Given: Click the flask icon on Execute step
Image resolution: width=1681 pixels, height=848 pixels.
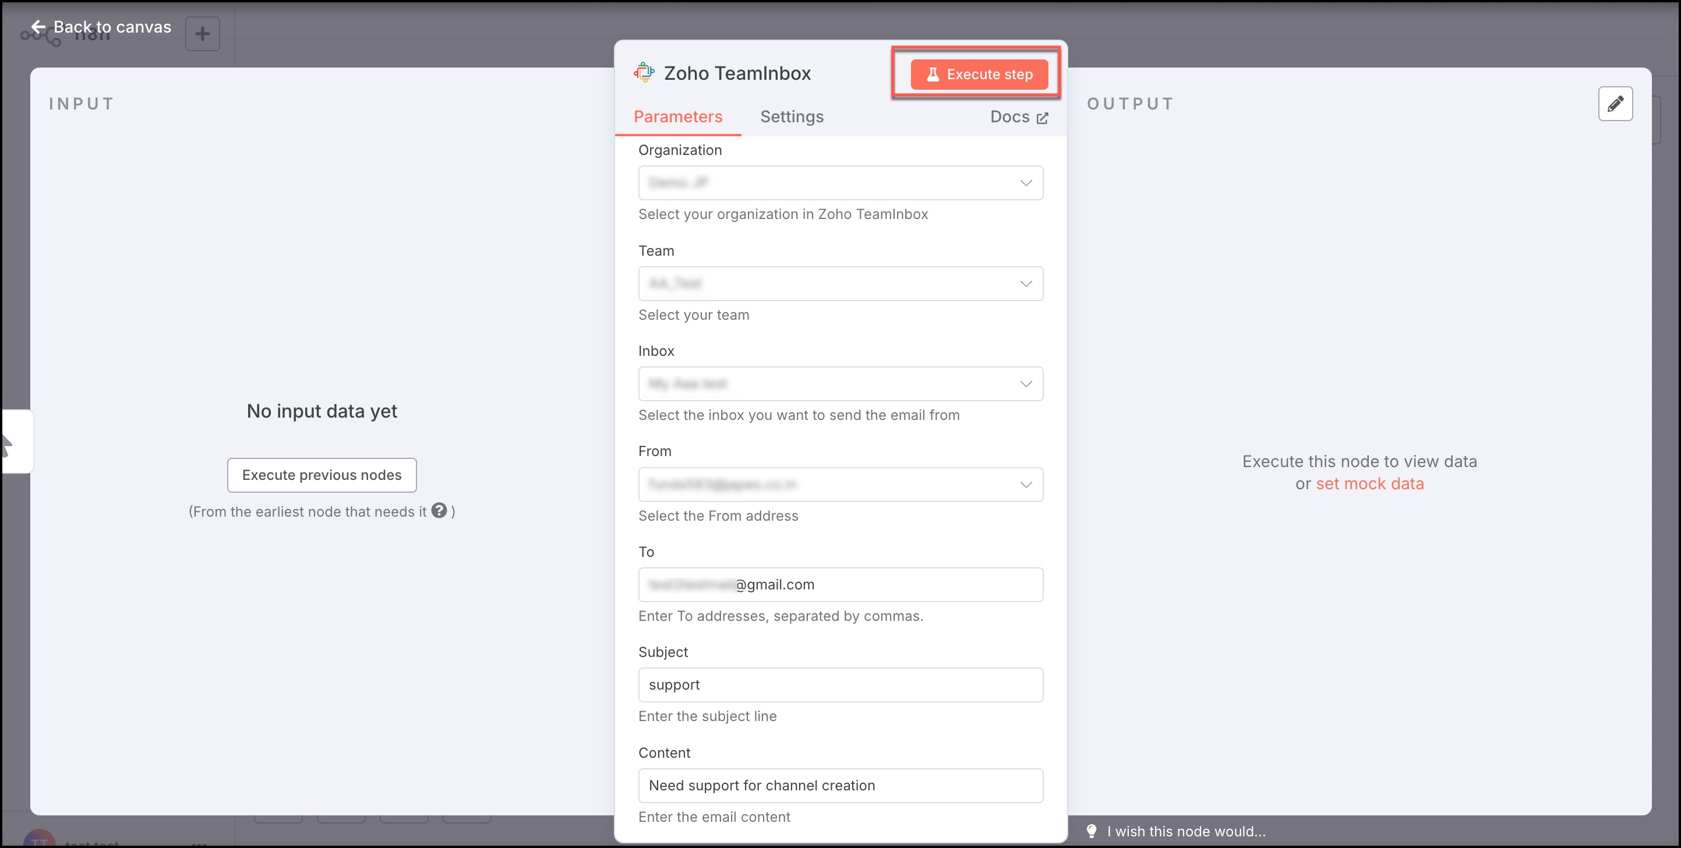Looking at the screenshot, I should coord(933,75).
